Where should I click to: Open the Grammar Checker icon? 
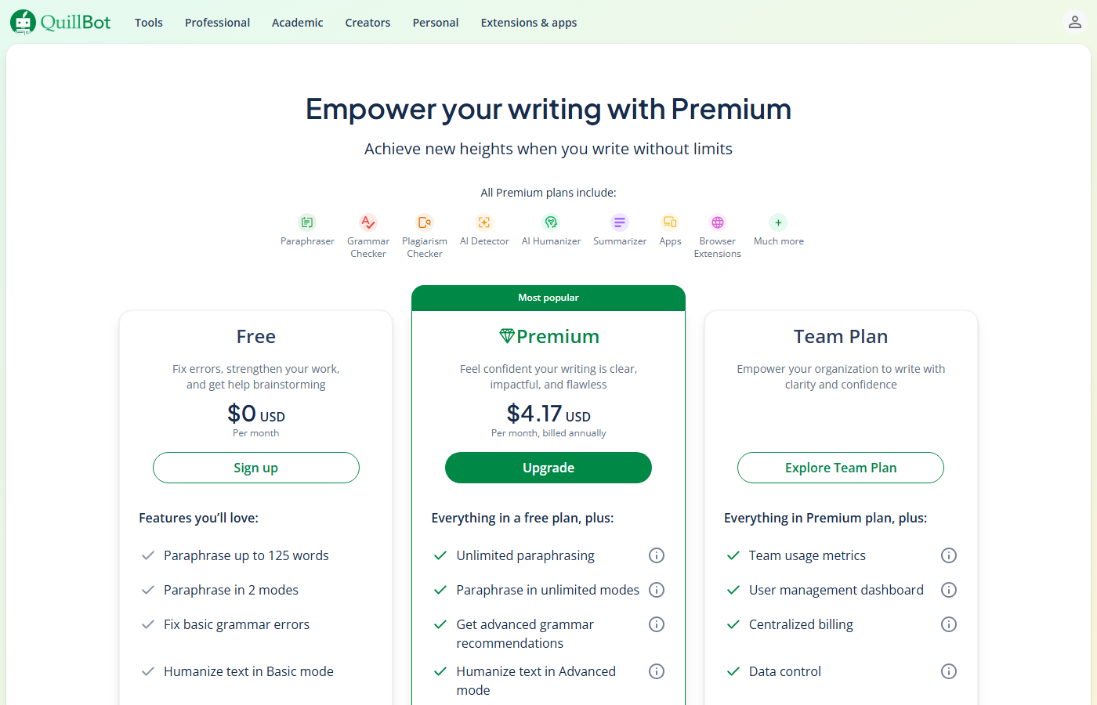(367, 222)
